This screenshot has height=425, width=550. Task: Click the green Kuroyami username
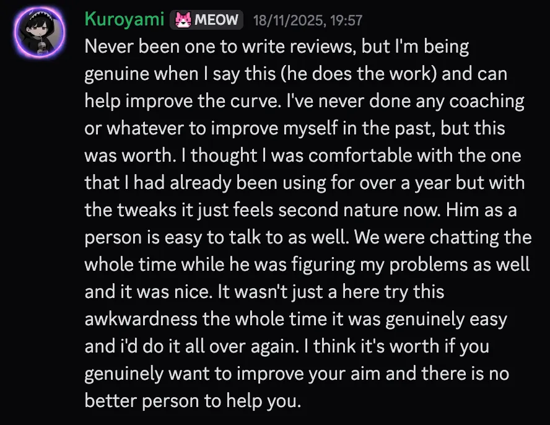[x=124, y=19]
